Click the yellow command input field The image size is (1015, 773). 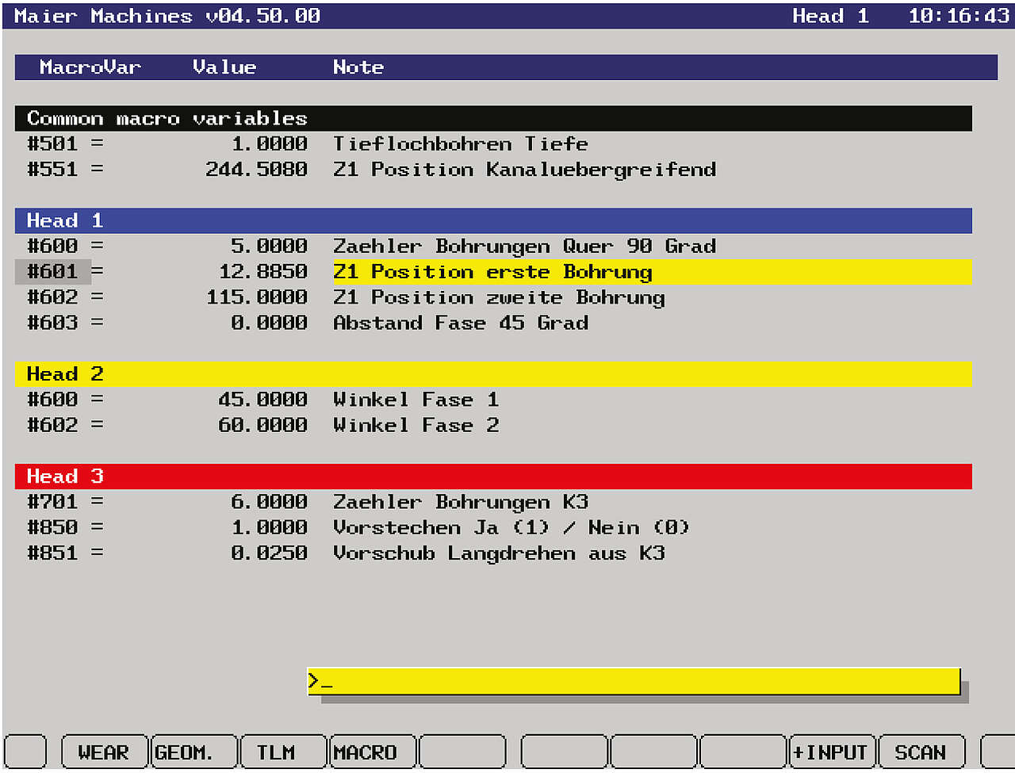click(x=634, y=681)
